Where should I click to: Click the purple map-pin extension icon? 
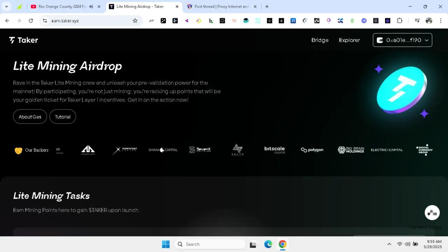click(329, 21)
